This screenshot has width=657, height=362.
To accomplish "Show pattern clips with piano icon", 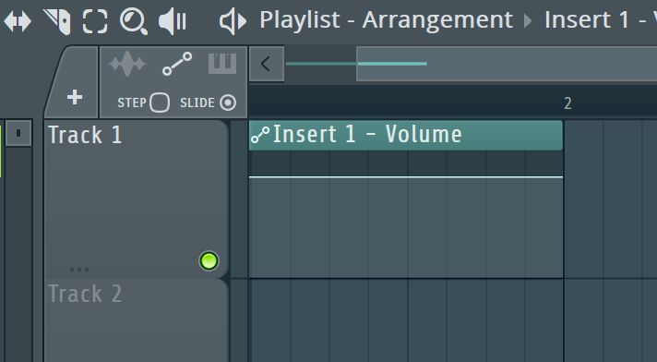I will click(x=222, y=64).
